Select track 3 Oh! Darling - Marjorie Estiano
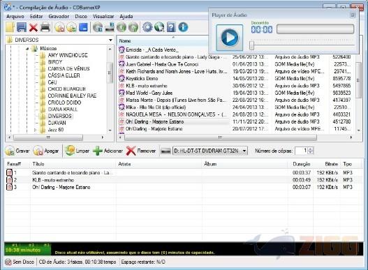 tap(61, 187)
